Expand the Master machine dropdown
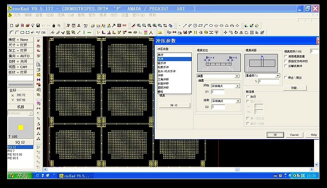Screen dimensions: 327x188 [21, 113]
